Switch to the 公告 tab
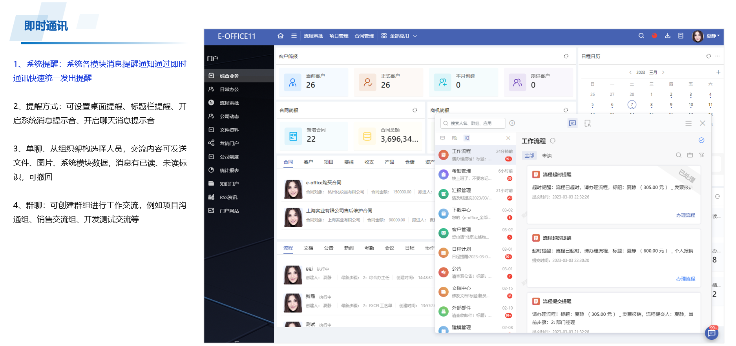This screenshot has height=346, width=736. click(x=329, y=248)
